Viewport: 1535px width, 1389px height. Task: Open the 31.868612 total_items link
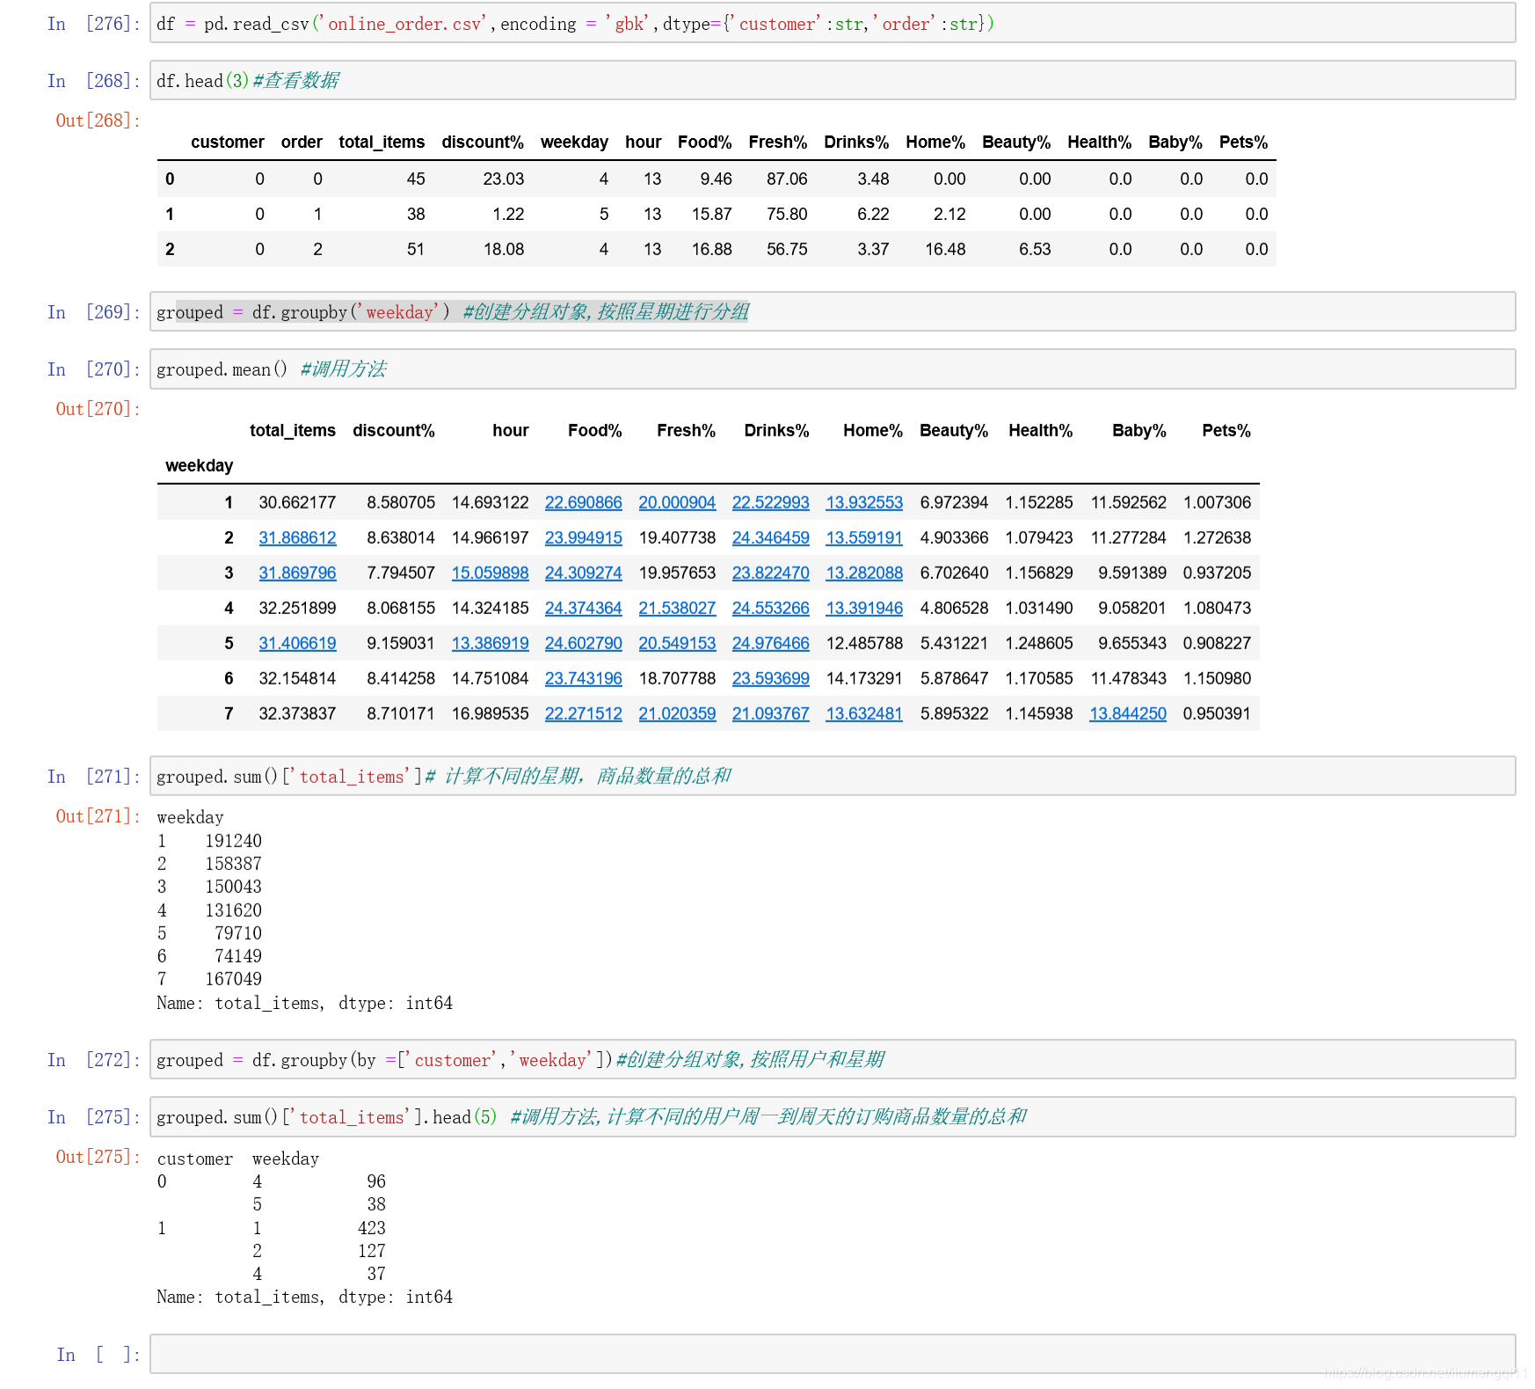pos(297,537)
